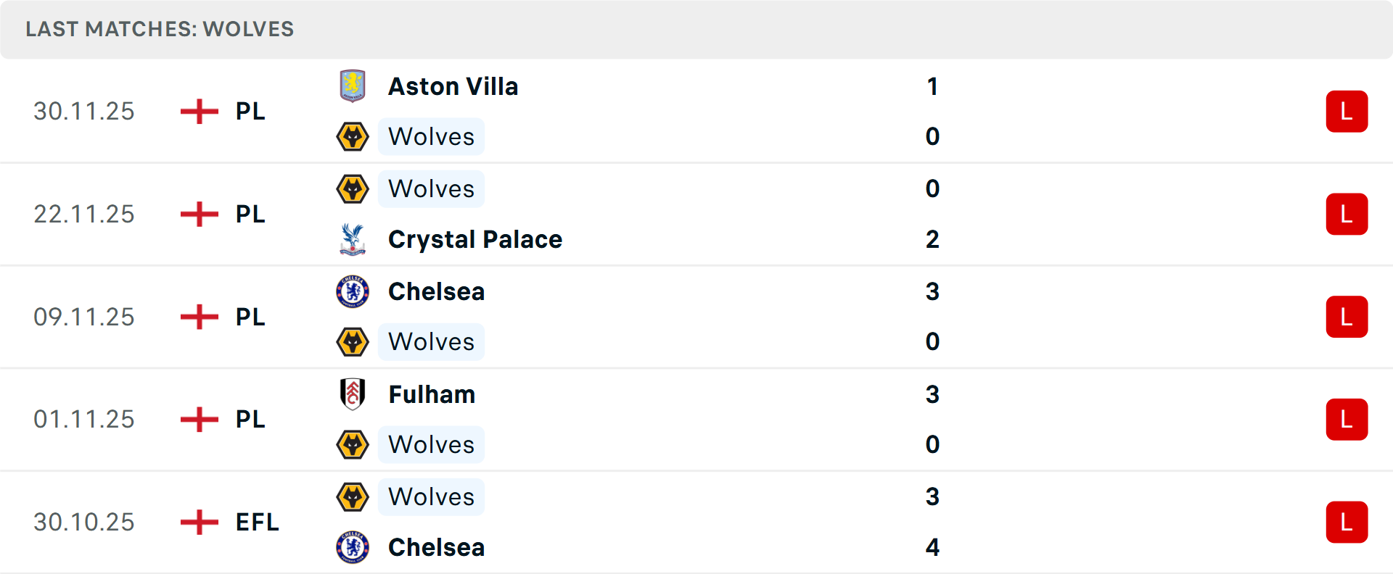Select the 22.11.25 match date
The image size is (1393, 574).
(84, 214)
